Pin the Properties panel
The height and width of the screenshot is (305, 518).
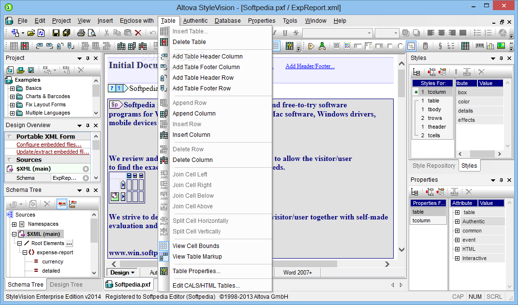501,180
